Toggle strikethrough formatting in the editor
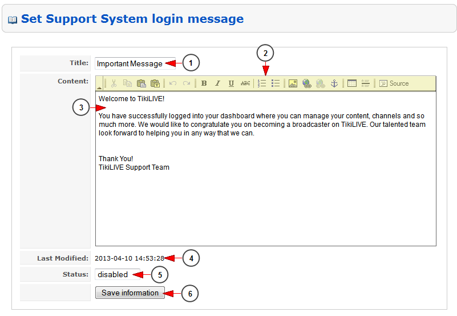This screenshot has width=457, height=316. click(x=245, y=83)
